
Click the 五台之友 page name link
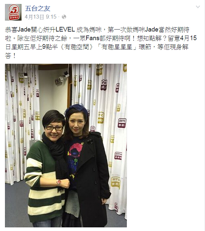(x=38, y=9)
